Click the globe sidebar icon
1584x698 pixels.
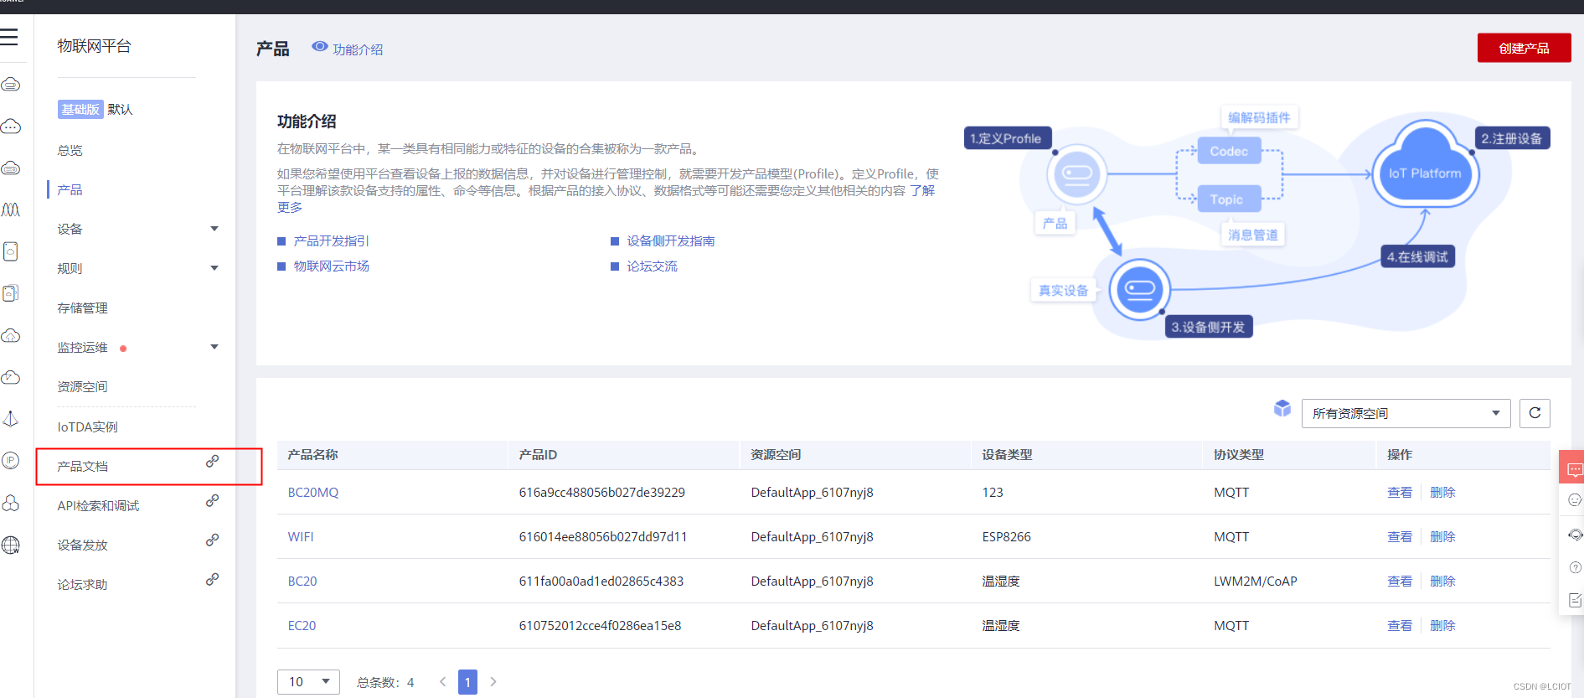[x=11, y=545]
